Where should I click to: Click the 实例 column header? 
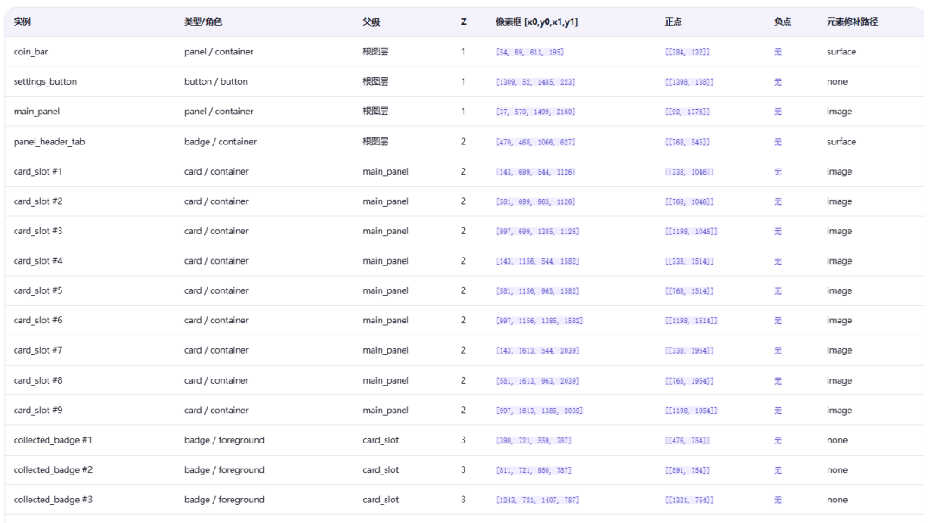click(22, 22)
